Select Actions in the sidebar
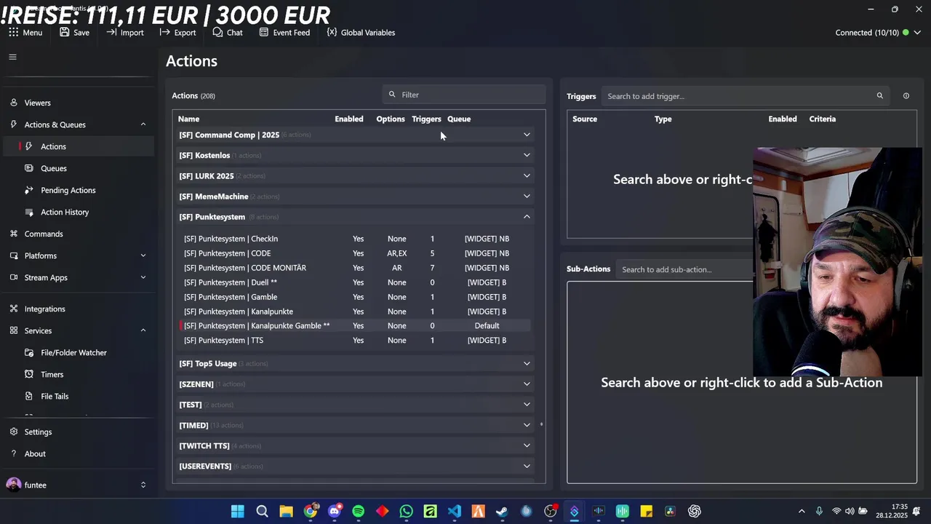This screenshot has width=931, height=524. [77, 146]
